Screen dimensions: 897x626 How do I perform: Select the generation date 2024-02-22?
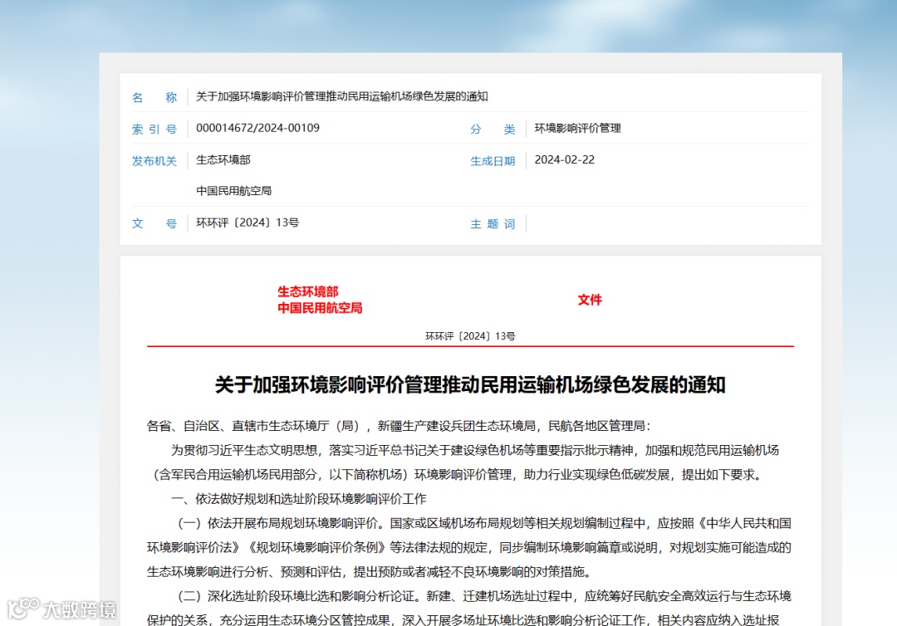click(565, 160)
